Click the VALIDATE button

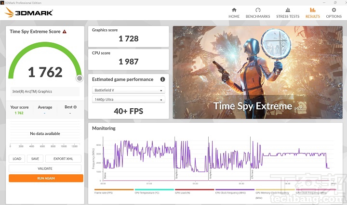[x=45, y=168]
